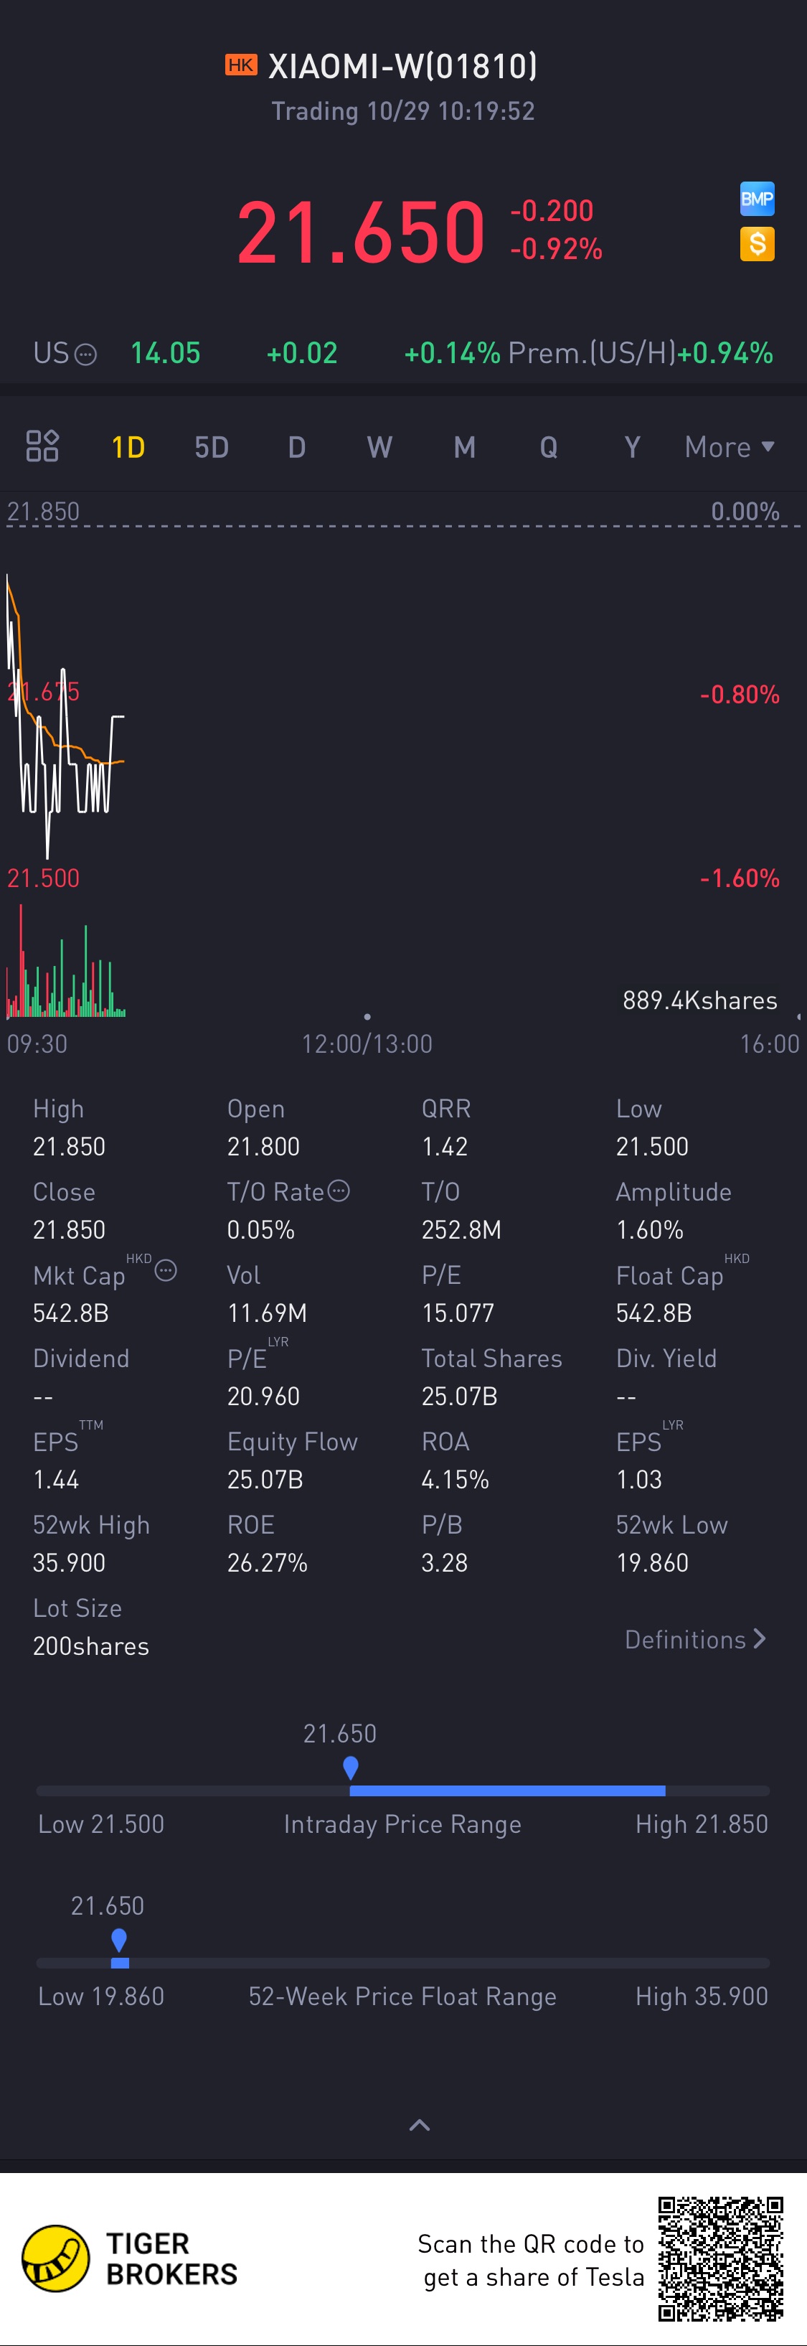807x2346 pixels.
Task: Tap the Amplitude value 1.60%
Action: click(650, 1229)
